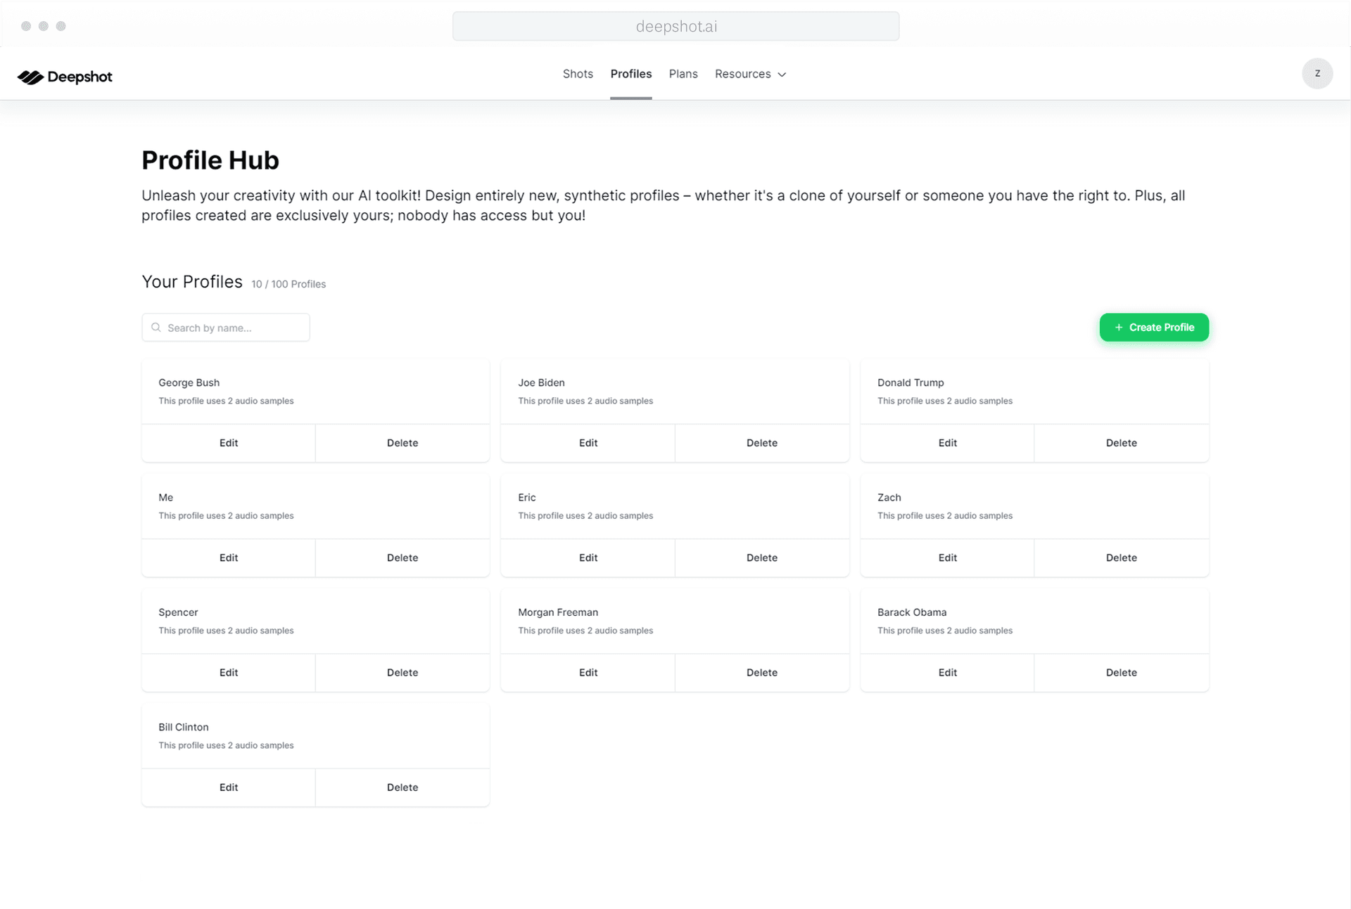Click the plus icon on Create Profile
The height and width of the screenshot is (909, 1351).
coord(1118,327)
